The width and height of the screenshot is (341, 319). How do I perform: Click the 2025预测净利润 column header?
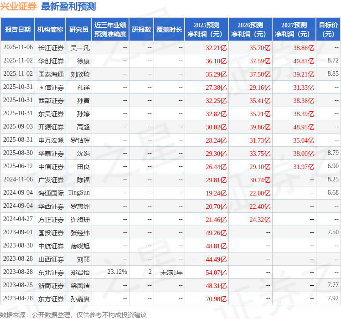click(207, 30)
